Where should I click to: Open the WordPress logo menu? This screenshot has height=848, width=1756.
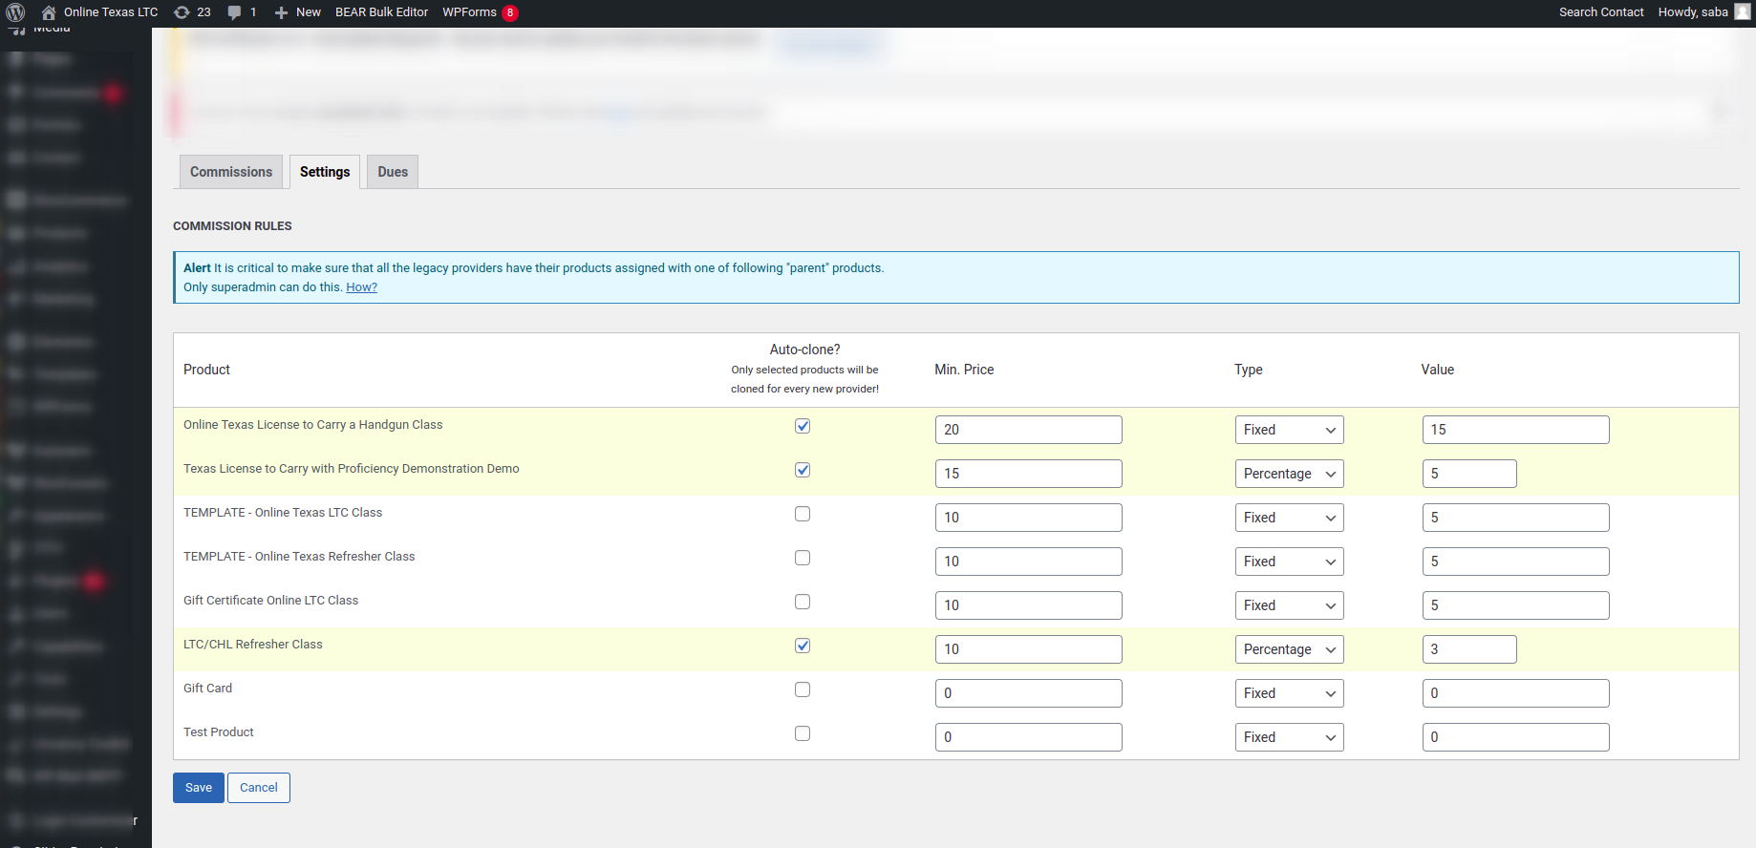(x=15, y=12)
